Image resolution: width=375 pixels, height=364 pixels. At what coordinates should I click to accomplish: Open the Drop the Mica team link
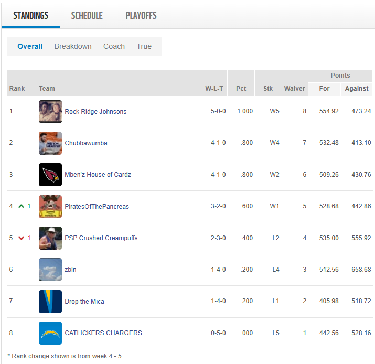(x=84, y=302)
